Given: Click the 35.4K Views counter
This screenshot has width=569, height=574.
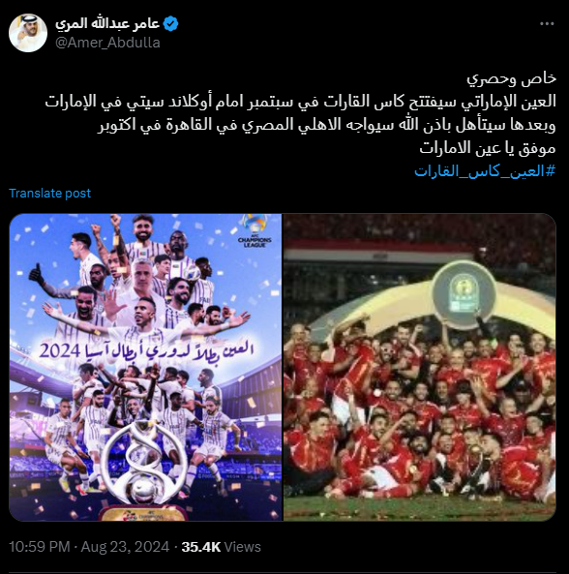Looking at the screenshot, I should [x=221, y=547].
